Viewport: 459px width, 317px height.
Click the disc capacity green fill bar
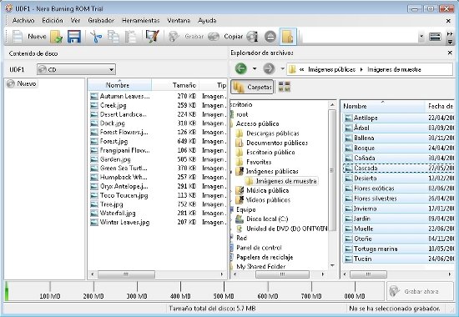7,291
